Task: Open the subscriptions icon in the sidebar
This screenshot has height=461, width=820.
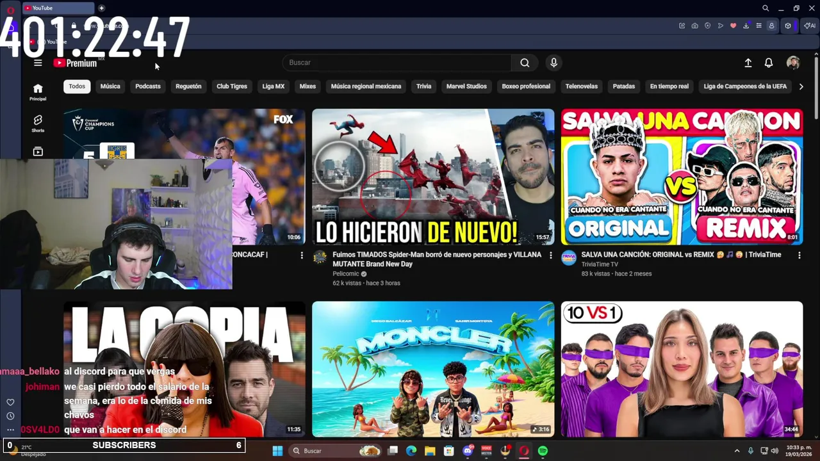Action: click(x=38, y=152)
